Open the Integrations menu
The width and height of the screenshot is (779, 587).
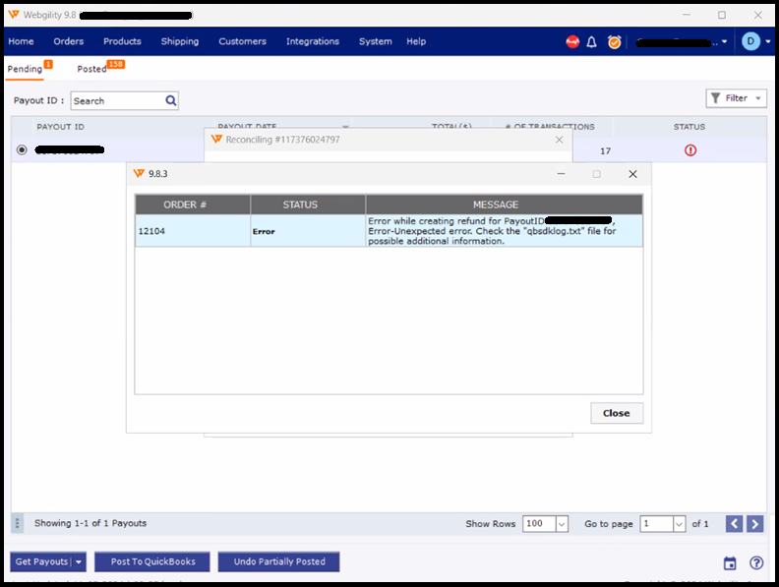(x=312, y=41)
